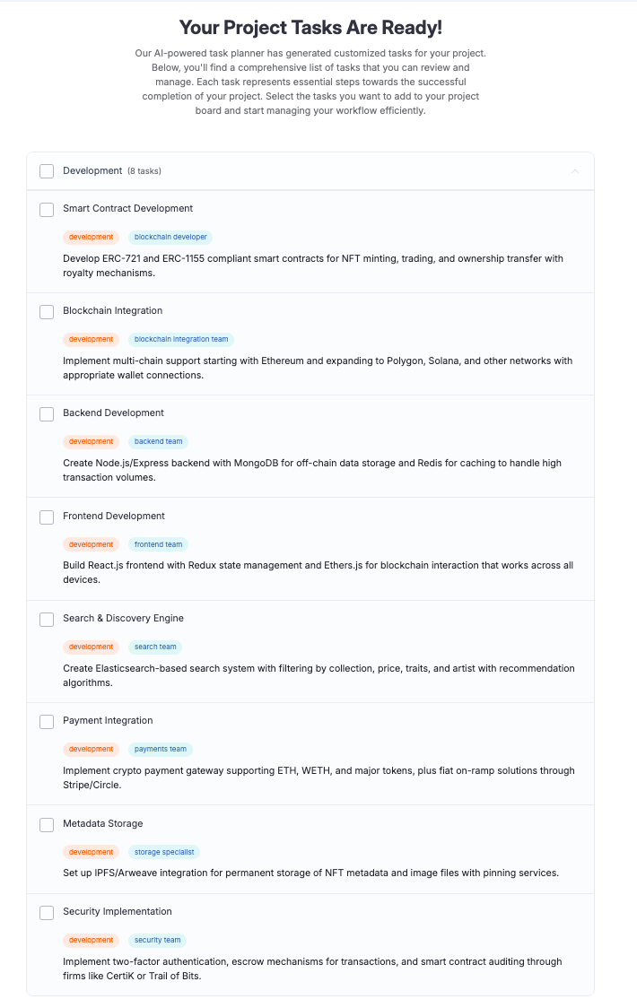This screenshot has width=637, height=999.
Task: Select the Metadata Storage checkbox
Action: [x=47, y=824]
